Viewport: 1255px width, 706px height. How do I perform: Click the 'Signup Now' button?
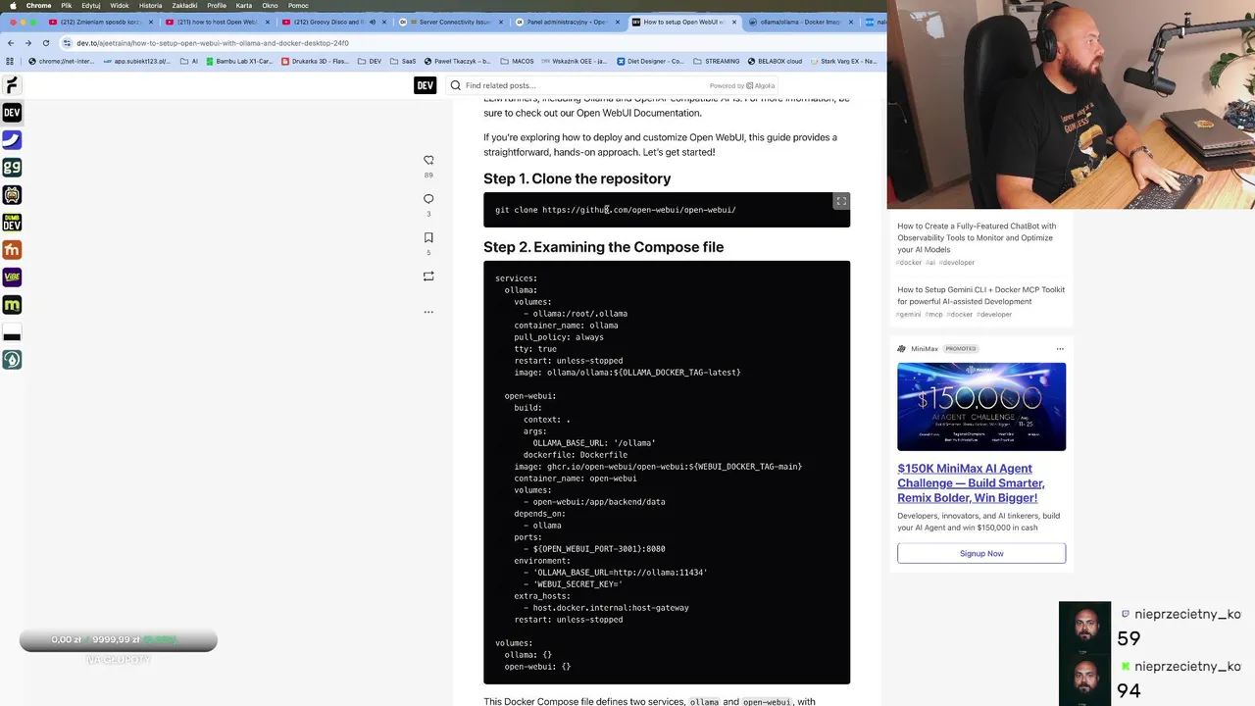click(981, 554)
